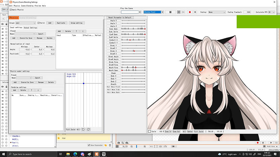
Task: Start recording with the red record button at top
Action: click(x=190, y=12)
